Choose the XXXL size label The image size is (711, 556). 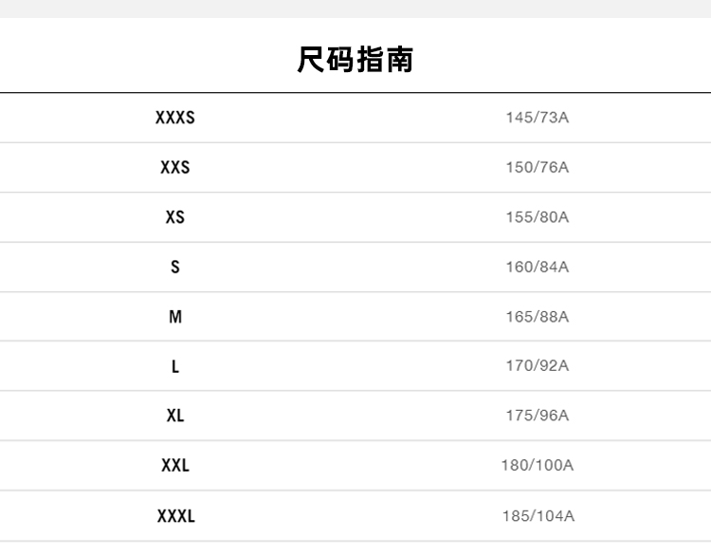click(x=175, y=516)
